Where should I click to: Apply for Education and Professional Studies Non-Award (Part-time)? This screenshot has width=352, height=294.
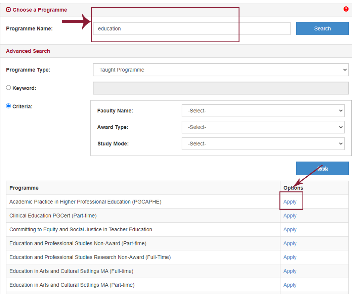(290, 243)
